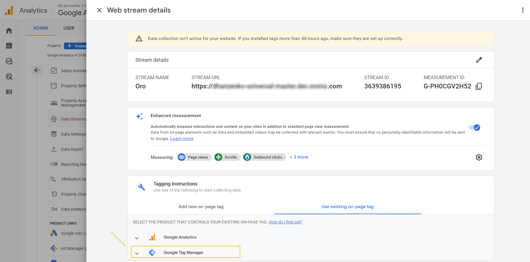
Task: Open the ADMIN tab
Action: coord(40,28)
